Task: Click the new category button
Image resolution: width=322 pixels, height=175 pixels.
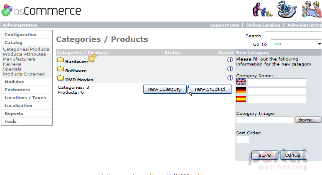Action: pos(165,89)
